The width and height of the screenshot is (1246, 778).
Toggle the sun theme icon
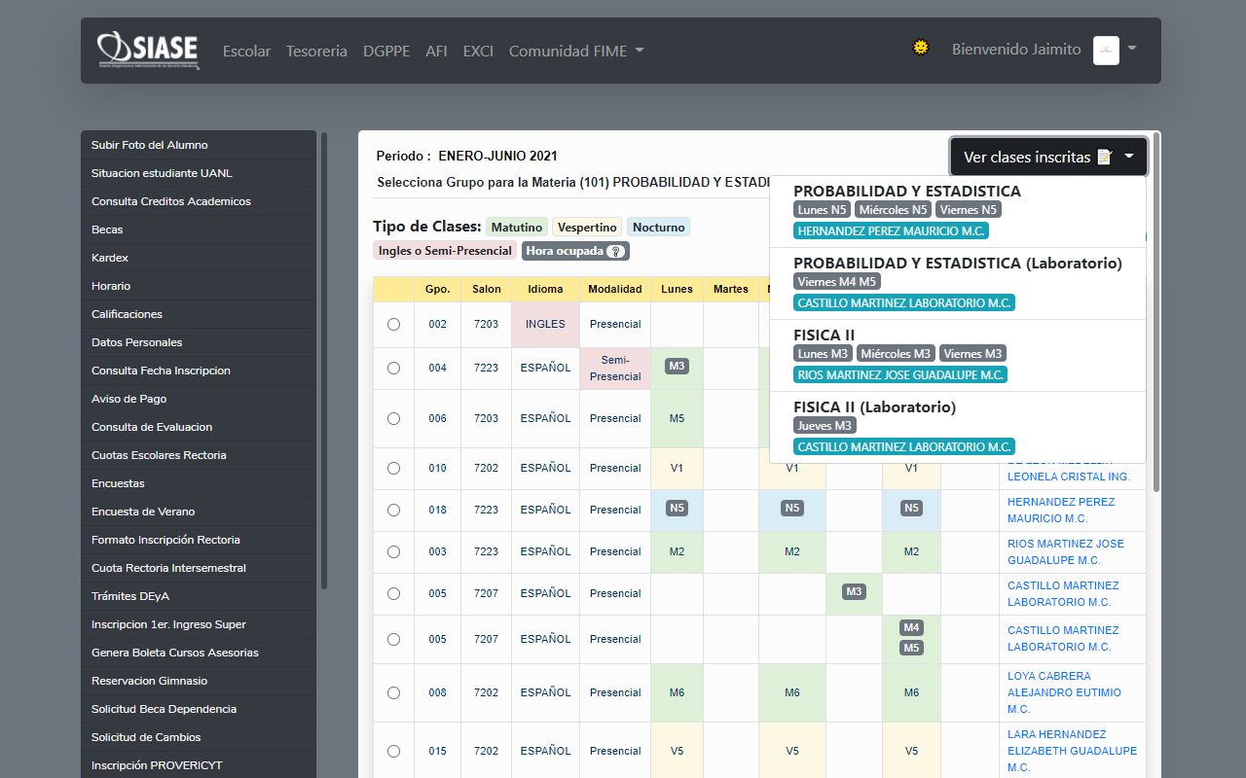[x=920, y=47]
